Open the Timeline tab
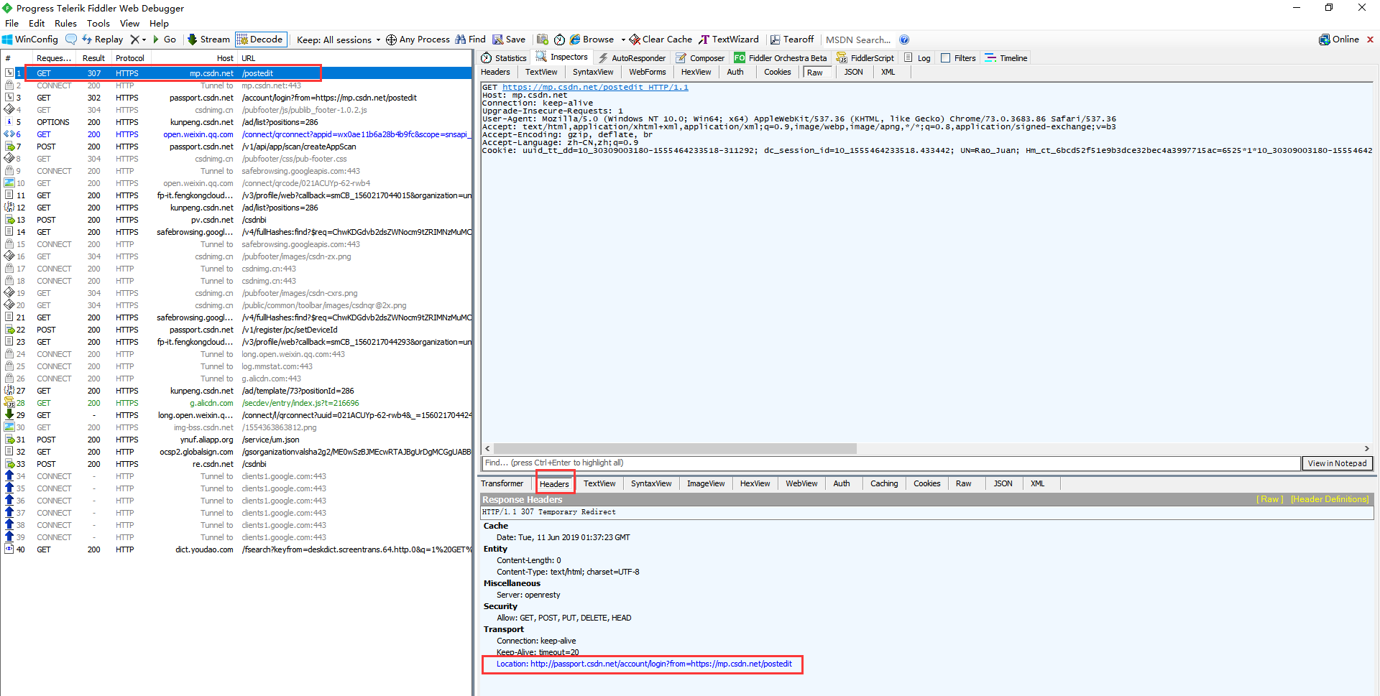1380x696 pixels. point(1006,58)
